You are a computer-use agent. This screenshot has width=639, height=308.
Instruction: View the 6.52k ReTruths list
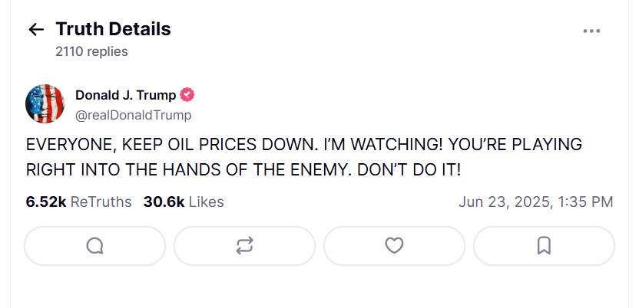(78, 202)
